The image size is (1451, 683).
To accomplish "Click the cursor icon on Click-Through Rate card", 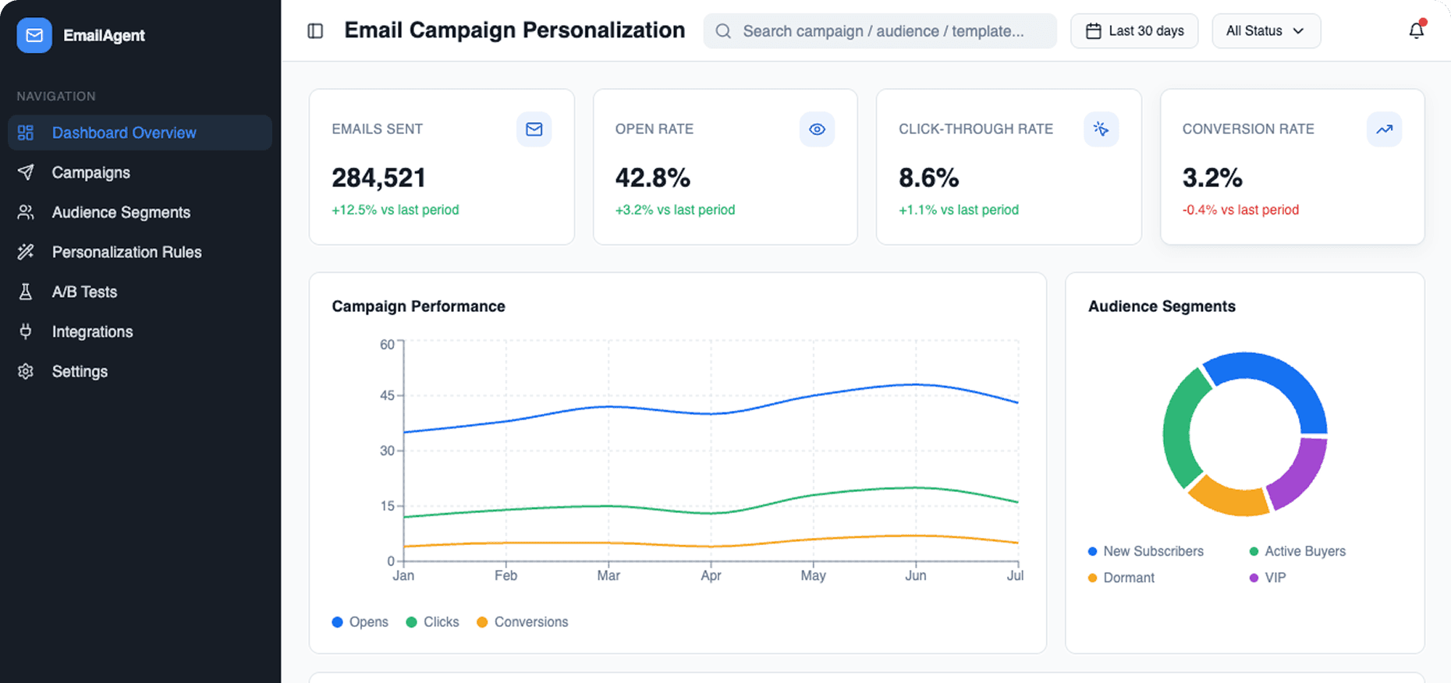I will [1101, 129].
